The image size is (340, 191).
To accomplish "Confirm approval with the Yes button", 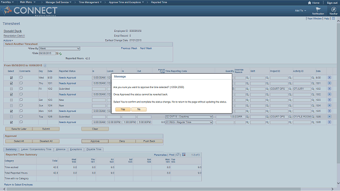I will click(x=123, y=109).
